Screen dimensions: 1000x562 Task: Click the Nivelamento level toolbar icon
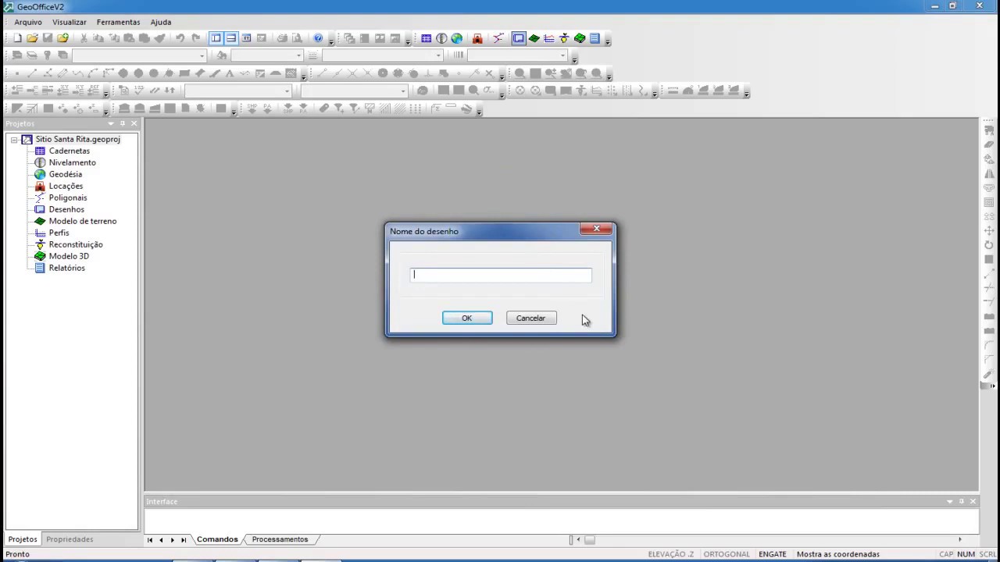pos(441,38)
